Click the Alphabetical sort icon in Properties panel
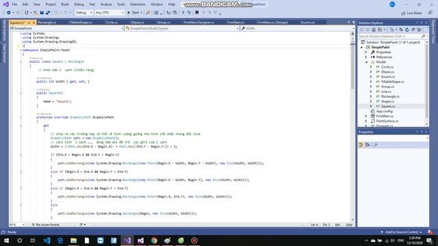This screenshot has width=438, height=246. pos(368,145)
